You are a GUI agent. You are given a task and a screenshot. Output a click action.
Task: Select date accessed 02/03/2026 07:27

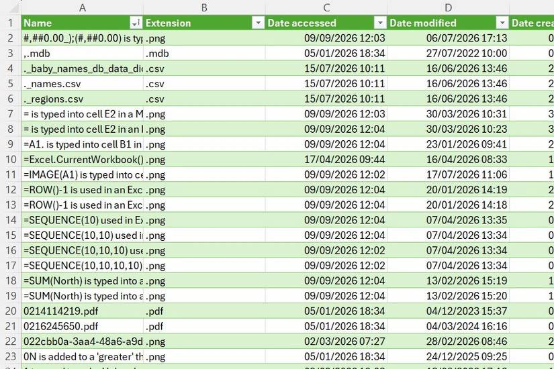326,341
